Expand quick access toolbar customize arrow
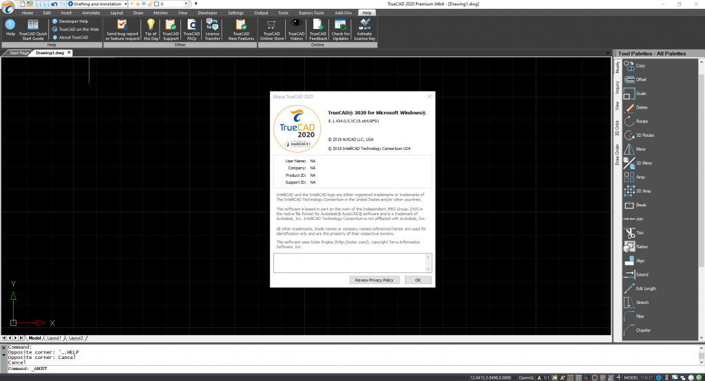Image resolution: width=705 pixels, height=381 pixels. point(196,4)
